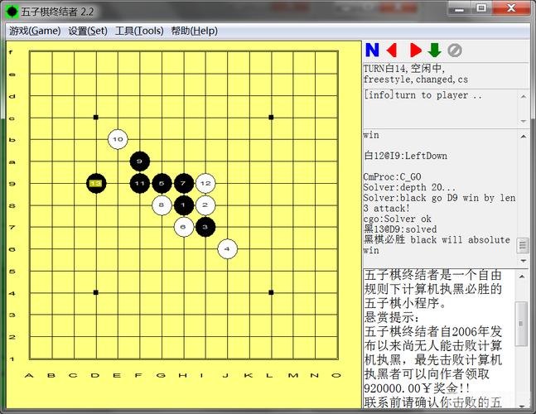Click the '悬赏提示:' text line
This screenshot has width=536, height=414.
pyautogui.click(x=392, y=317)
